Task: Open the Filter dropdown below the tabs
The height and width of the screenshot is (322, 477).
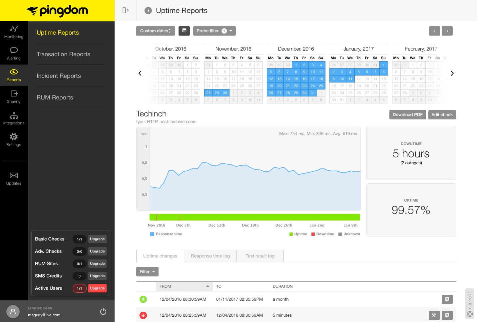Action: pos(147,272)
